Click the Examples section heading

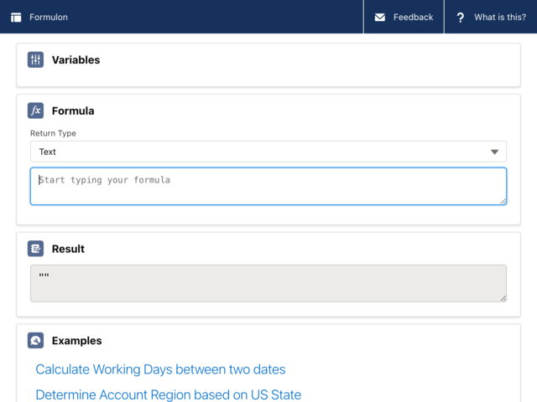pos(76,341)
